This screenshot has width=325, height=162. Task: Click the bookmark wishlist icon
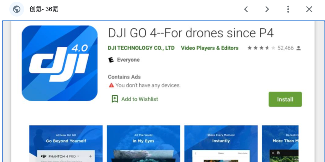coord(115,99)
